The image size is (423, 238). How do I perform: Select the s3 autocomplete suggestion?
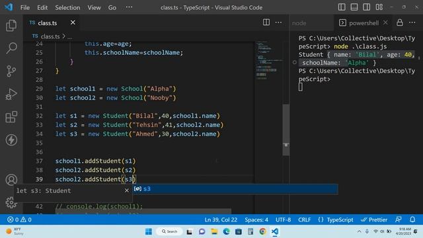pos(235,189)
